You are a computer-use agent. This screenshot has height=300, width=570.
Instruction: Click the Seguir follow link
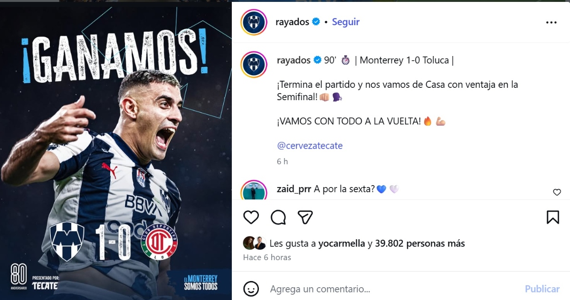tap(346, 22)
